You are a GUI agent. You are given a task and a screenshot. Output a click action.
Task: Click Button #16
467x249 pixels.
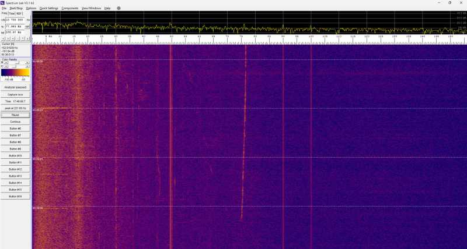pos(15,197)
